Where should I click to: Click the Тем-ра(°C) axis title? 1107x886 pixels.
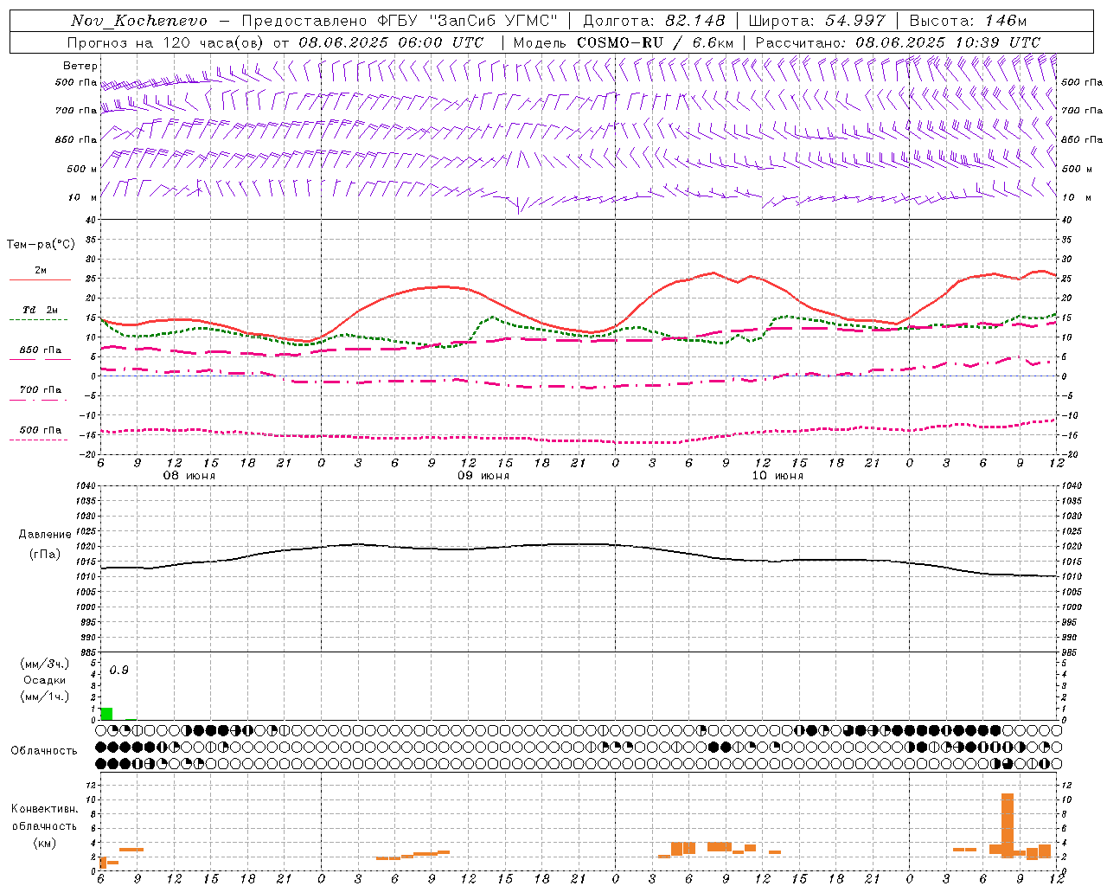pos(41,245)
